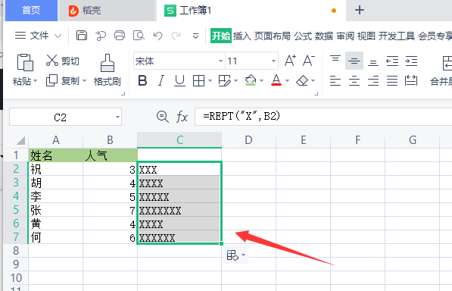Click the formula bar input field
452x291 pixels.
tap(323, 117)
